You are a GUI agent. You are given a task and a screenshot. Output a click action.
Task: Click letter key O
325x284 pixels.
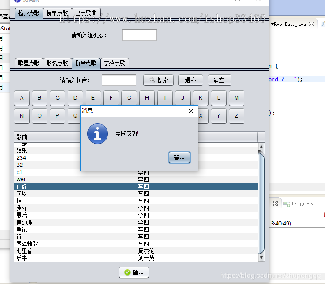coord(39,116)
